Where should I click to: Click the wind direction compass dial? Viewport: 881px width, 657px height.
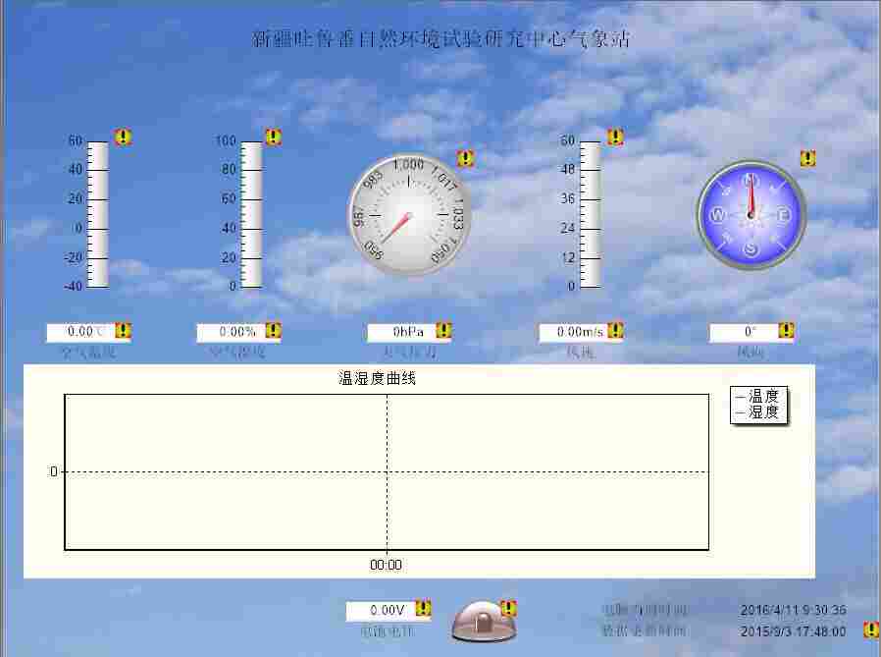point(751,216)
